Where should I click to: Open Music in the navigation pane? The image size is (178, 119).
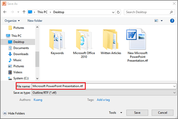point(15,60)
